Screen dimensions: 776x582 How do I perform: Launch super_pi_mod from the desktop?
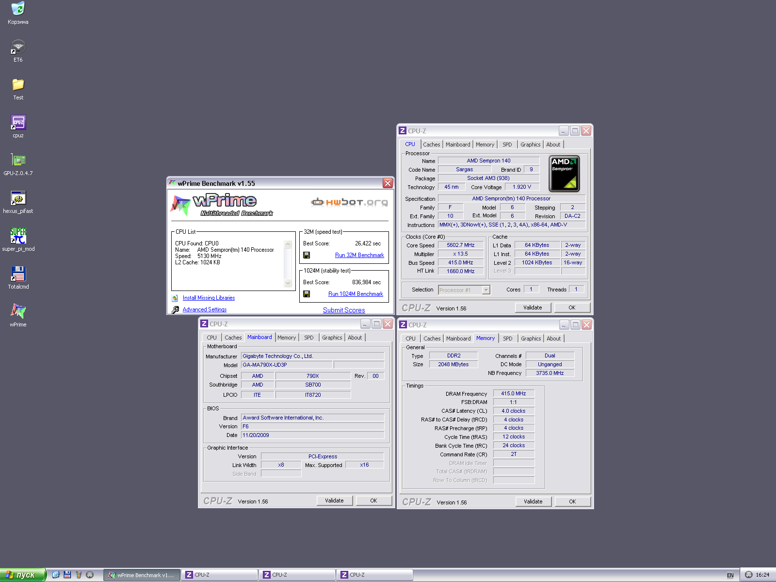coord(18,240)
